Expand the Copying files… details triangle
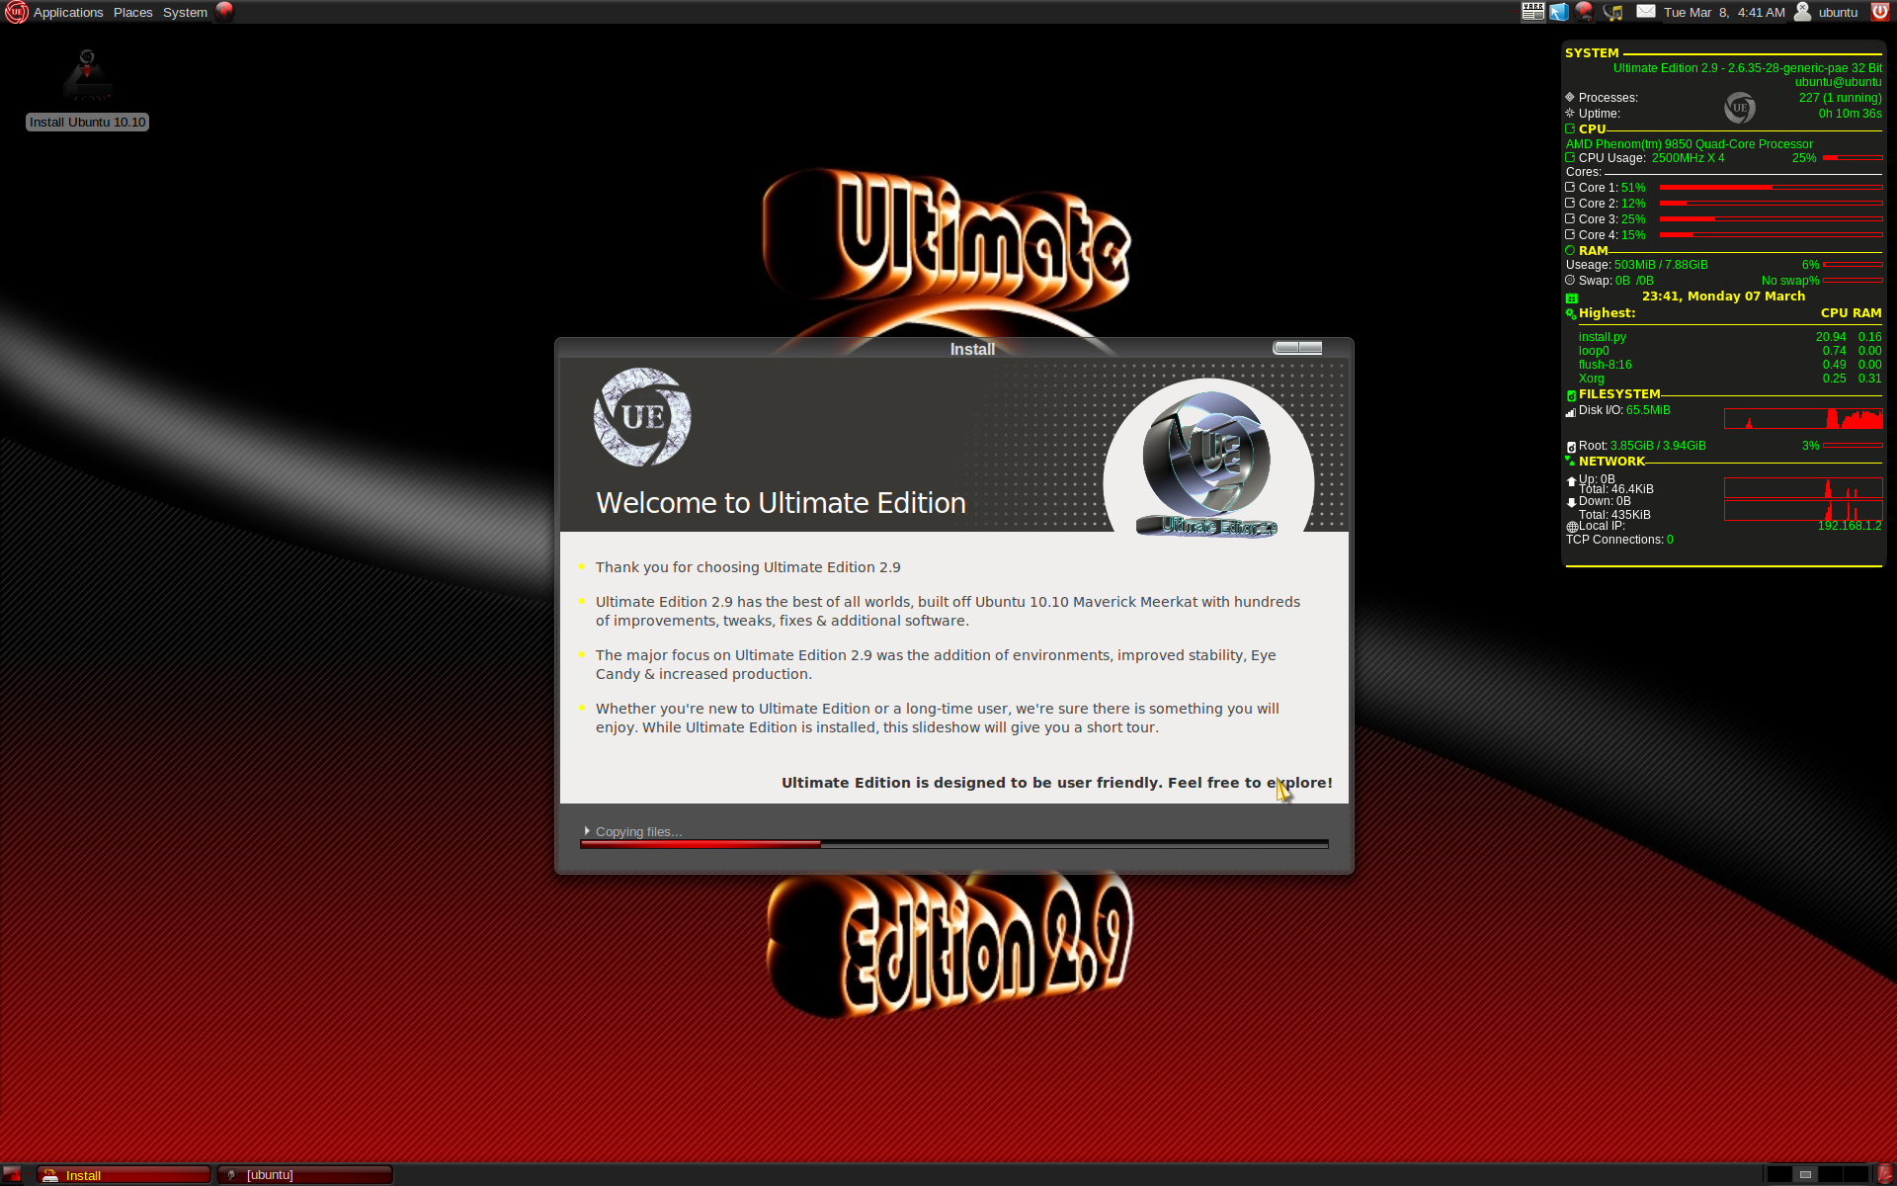 [x=587, y=831]
